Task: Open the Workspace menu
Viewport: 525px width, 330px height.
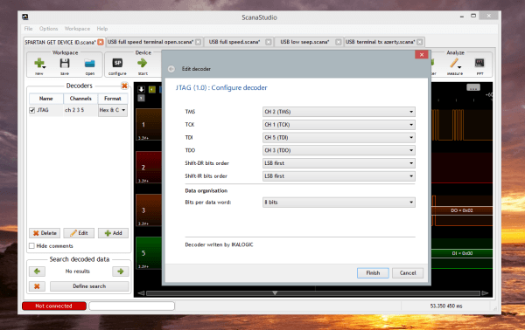Action: [77, 29]
